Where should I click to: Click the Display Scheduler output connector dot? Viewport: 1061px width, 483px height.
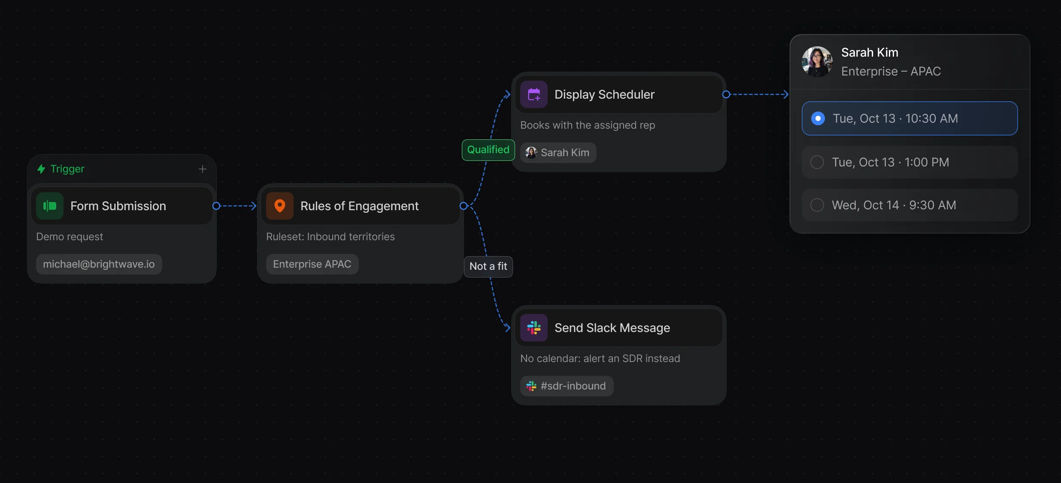(x=726, y=94)
